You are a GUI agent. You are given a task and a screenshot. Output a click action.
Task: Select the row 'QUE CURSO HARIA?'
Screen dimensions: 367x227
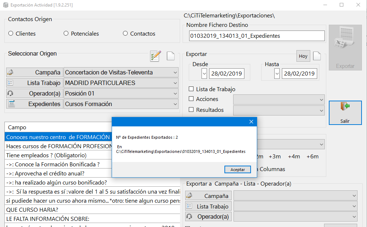[92, 210]
